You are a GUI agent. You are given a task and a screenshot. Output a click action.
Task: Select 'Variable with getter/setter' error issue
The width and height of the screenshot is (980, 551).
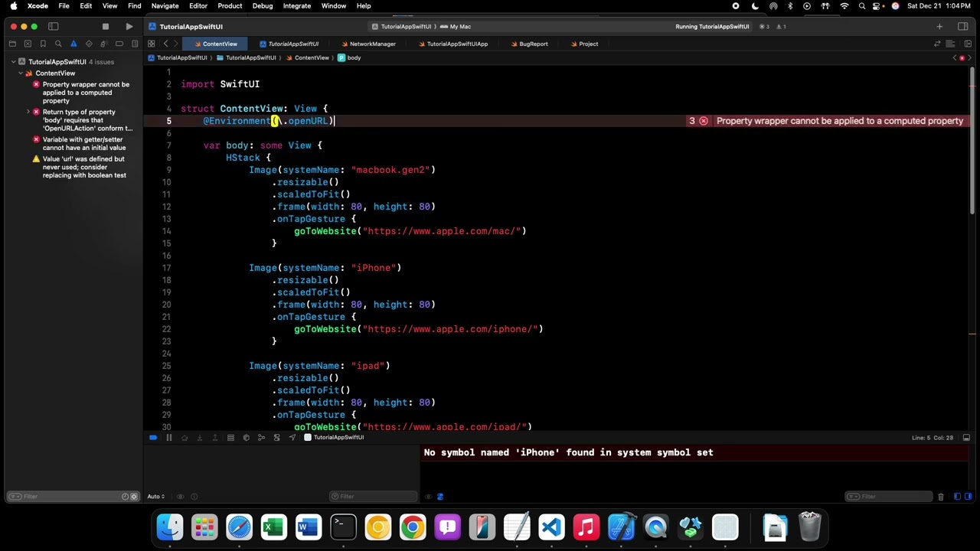[86, 144]
